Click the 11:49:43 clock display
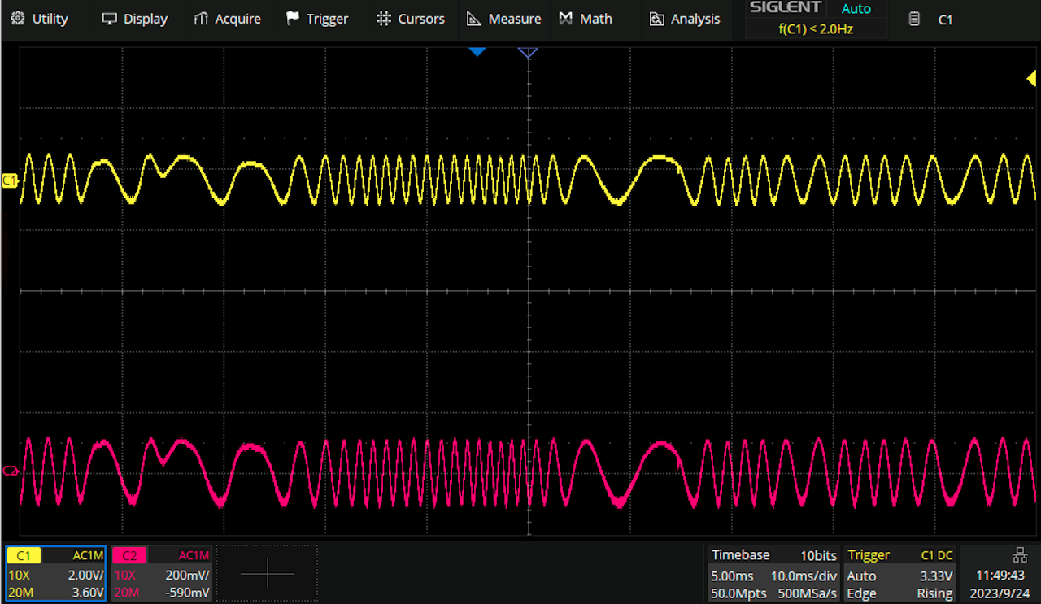 click(1000, 576)
